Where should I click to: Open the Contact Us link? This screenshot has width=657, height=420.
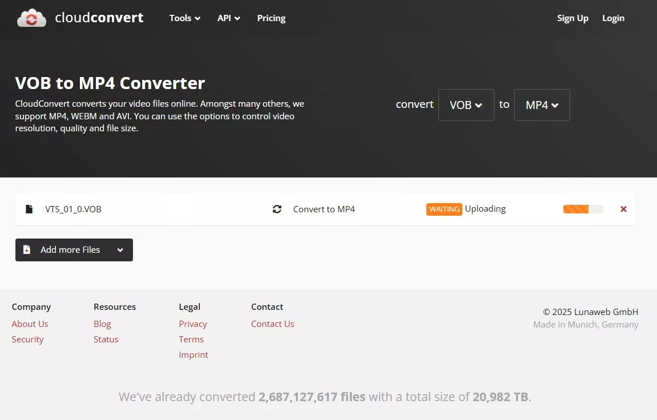click(272, 324)
